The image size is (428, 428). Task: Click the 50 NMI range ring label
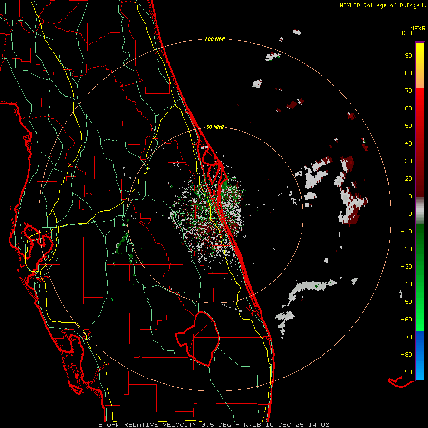pos(215,127)
